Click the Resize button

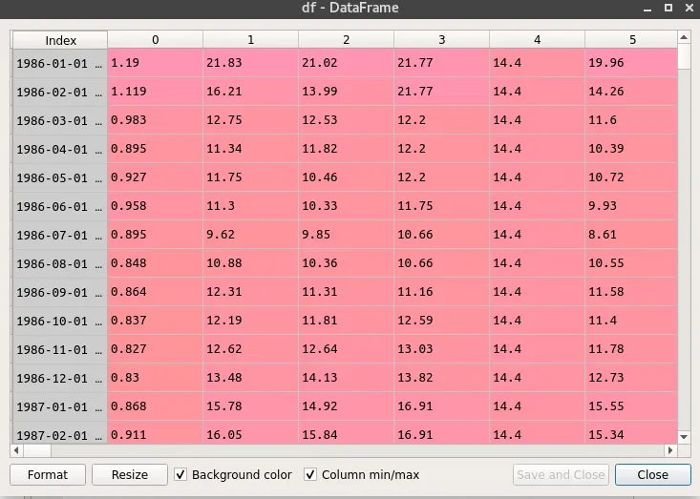(130, 475)
